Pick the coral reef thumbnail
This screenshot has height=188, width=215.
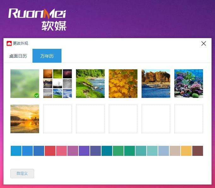tap(189, 83)
